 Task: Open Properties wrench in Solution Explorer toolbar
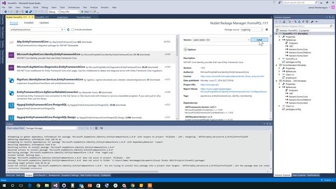pyautogui.click(x=312, y=22)
